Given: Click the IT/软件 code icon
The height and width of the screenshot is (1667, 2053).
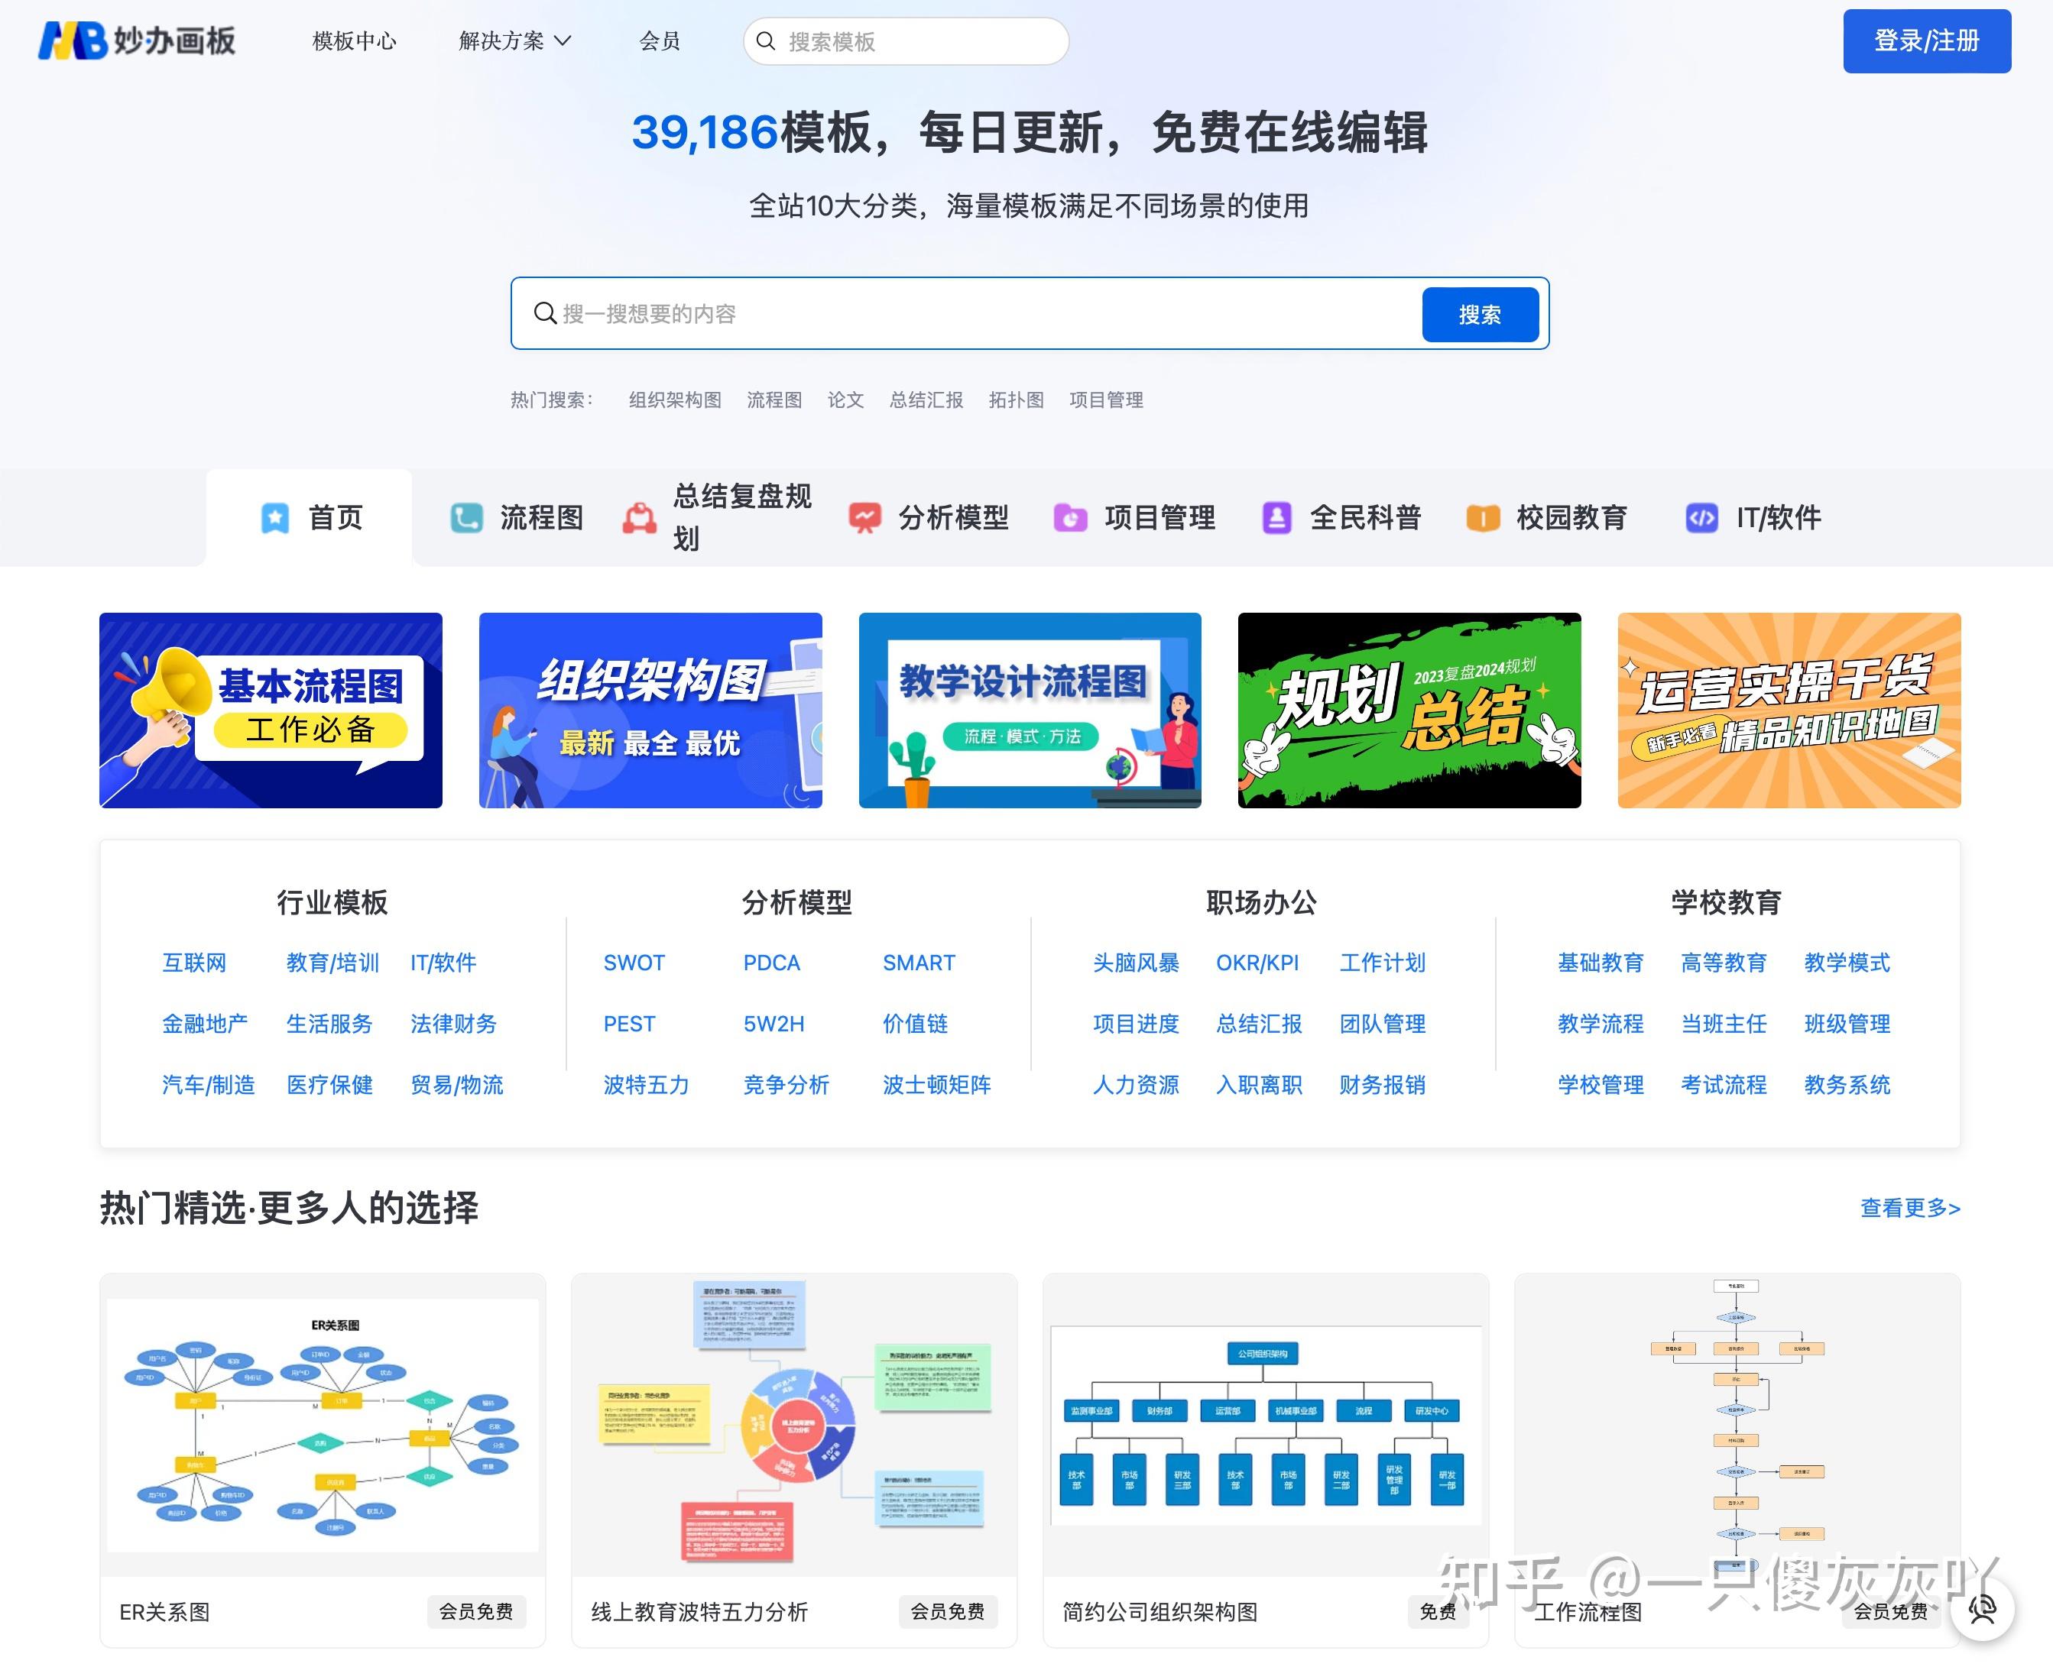Looking at the screenshot, I should coord(1701,517).
